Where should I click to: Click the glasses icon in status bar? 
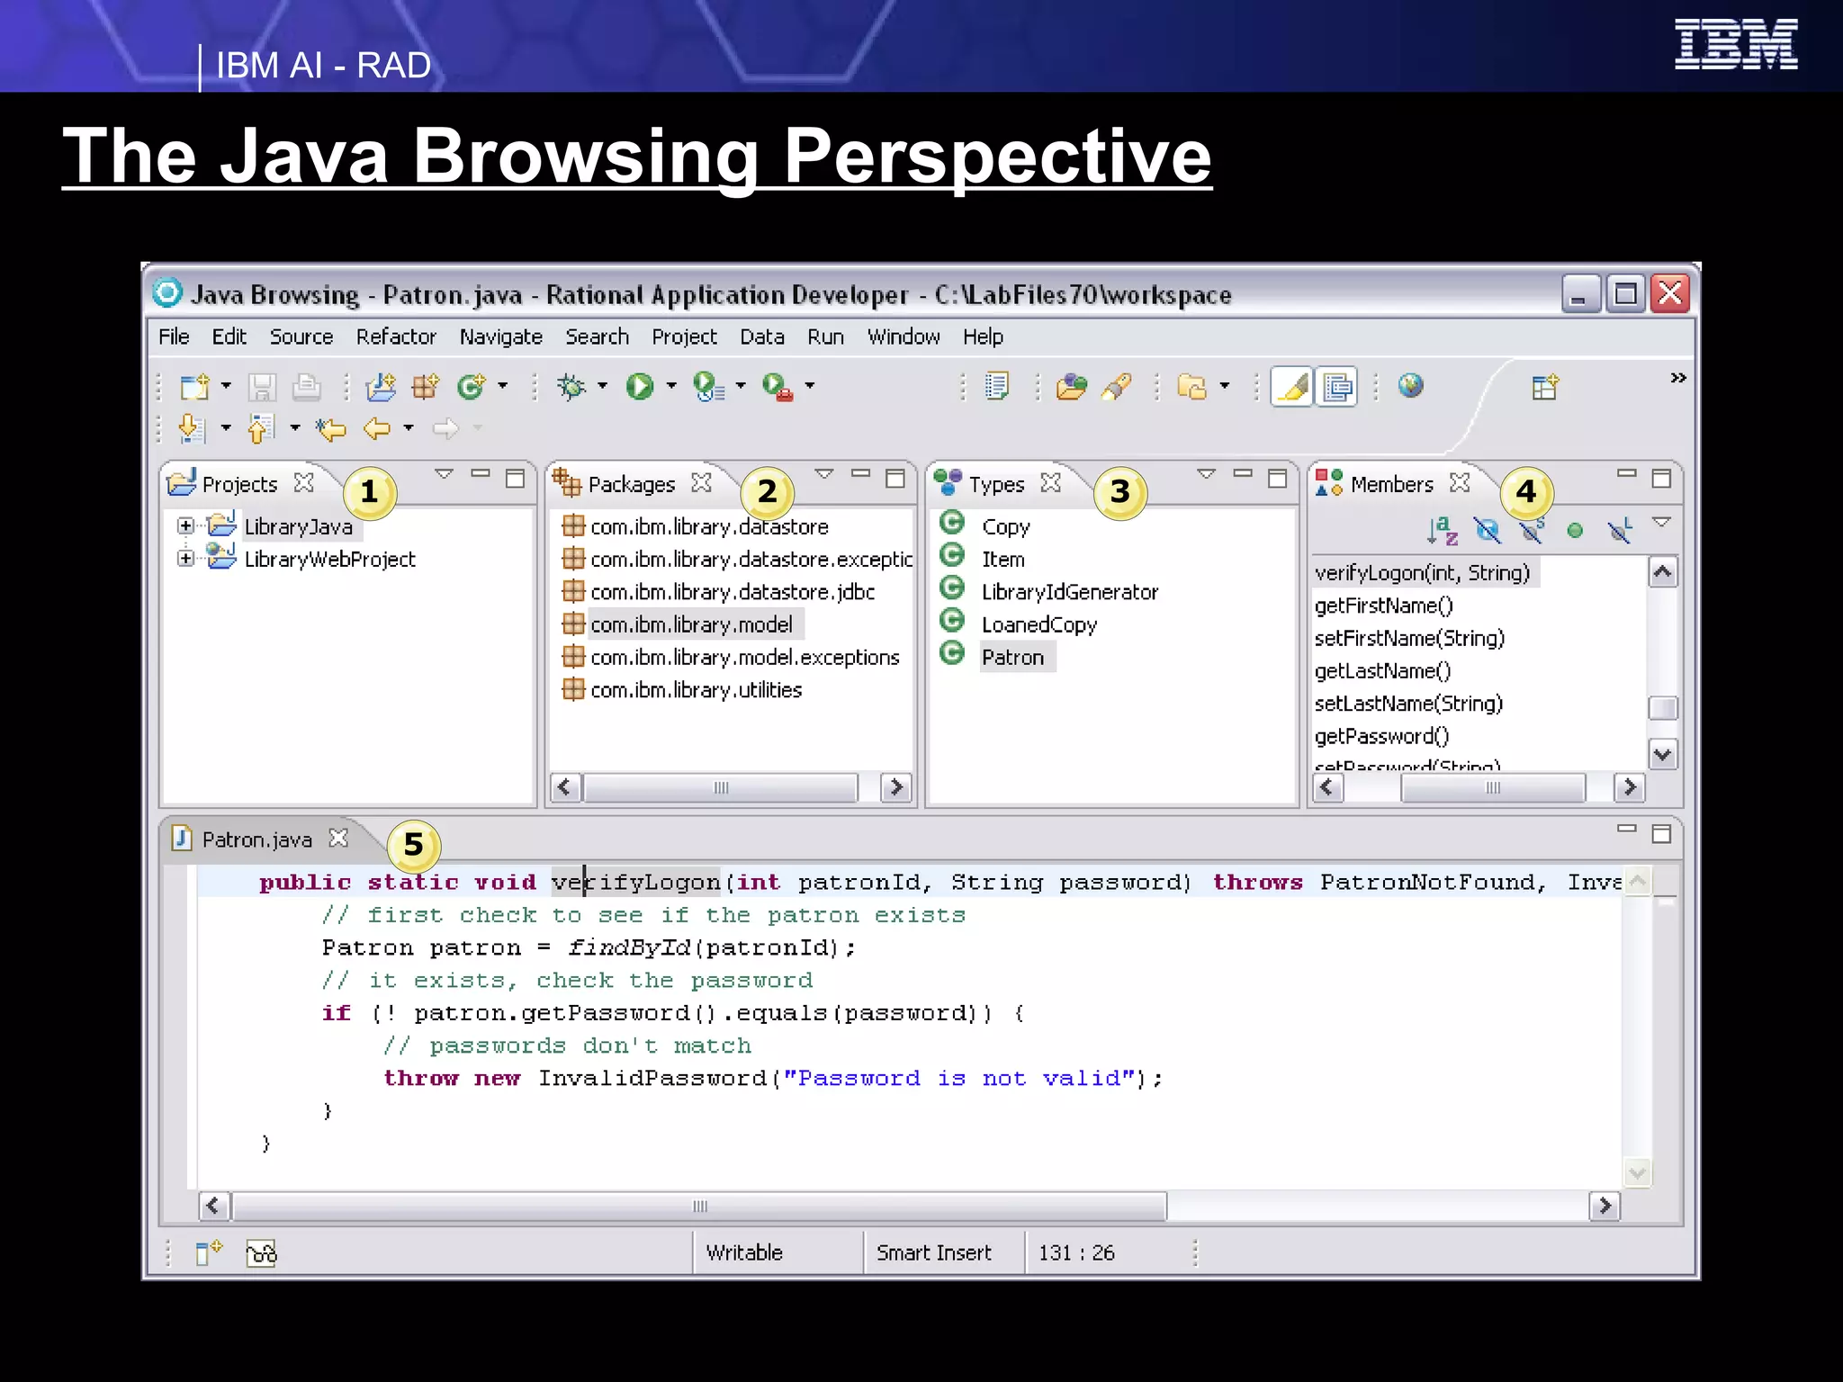(x=261, y=1252)
